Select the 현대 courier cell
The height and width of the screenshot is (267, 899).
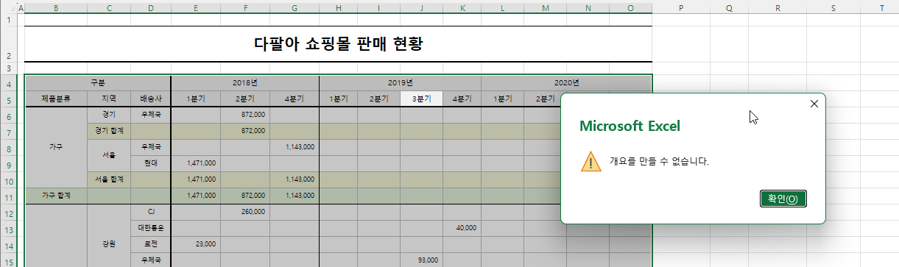coord(151,163)
